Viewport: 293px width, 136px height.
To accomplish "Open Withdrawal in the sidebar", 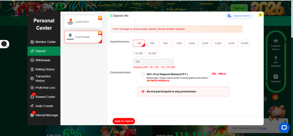I will click(x=44, y=60).
